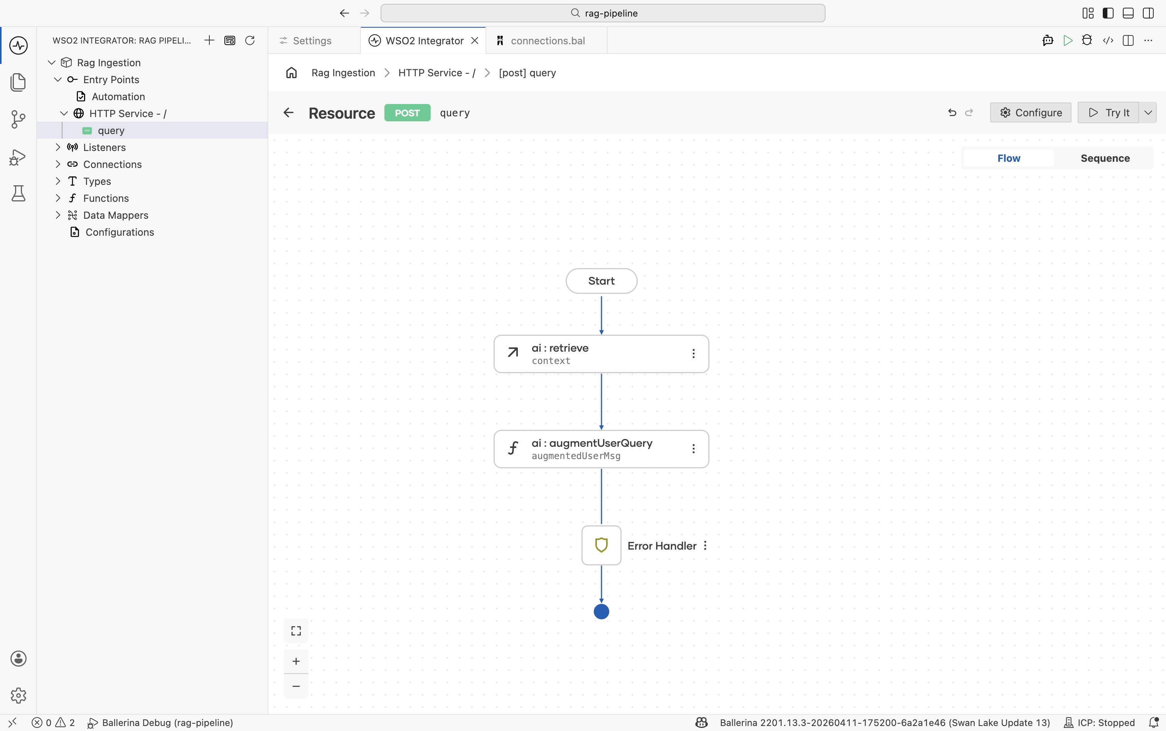Toggle primary side bar visibility
1166x731 pixels.
(x=1108, y=13)
